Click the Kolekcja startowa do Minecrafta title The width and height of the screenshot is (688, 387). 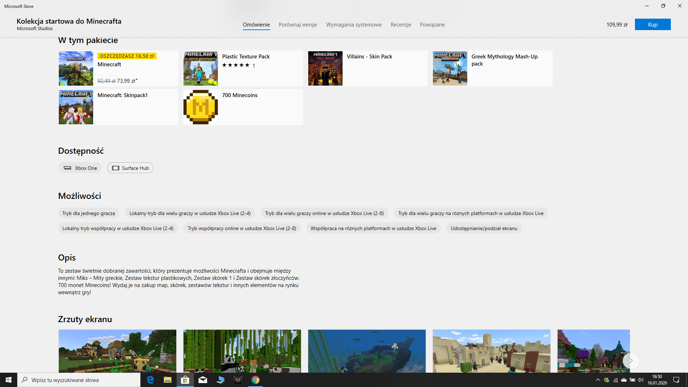click(x=69, y=21)
